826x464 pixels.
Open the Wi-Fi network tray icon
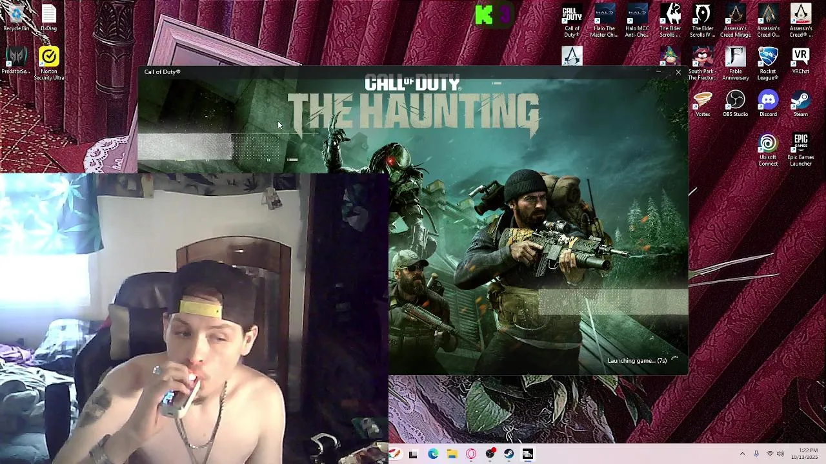[x=770, y=454]
